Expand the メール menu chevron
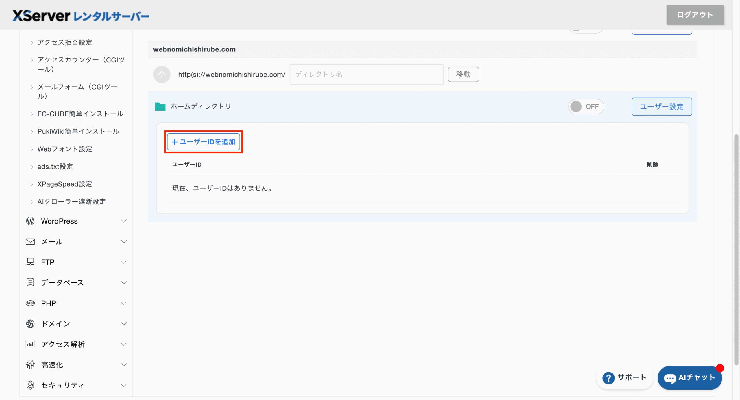Screen dimensions: 740x400 click(124, 242)
